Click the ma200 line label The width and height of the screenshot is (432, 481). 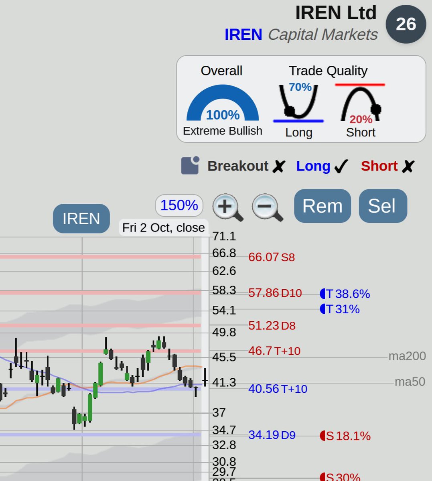coord(407,356)
